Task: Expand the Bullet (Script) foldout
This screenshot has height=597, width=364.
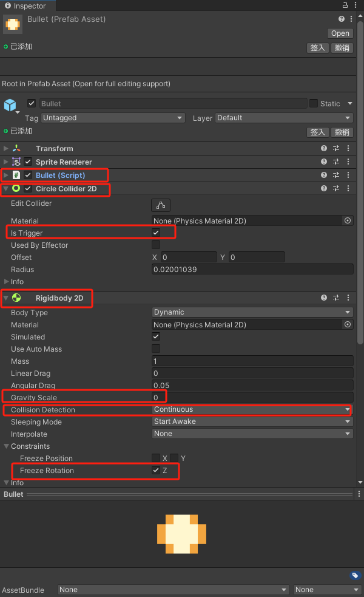Action: [x=5, y=175]
